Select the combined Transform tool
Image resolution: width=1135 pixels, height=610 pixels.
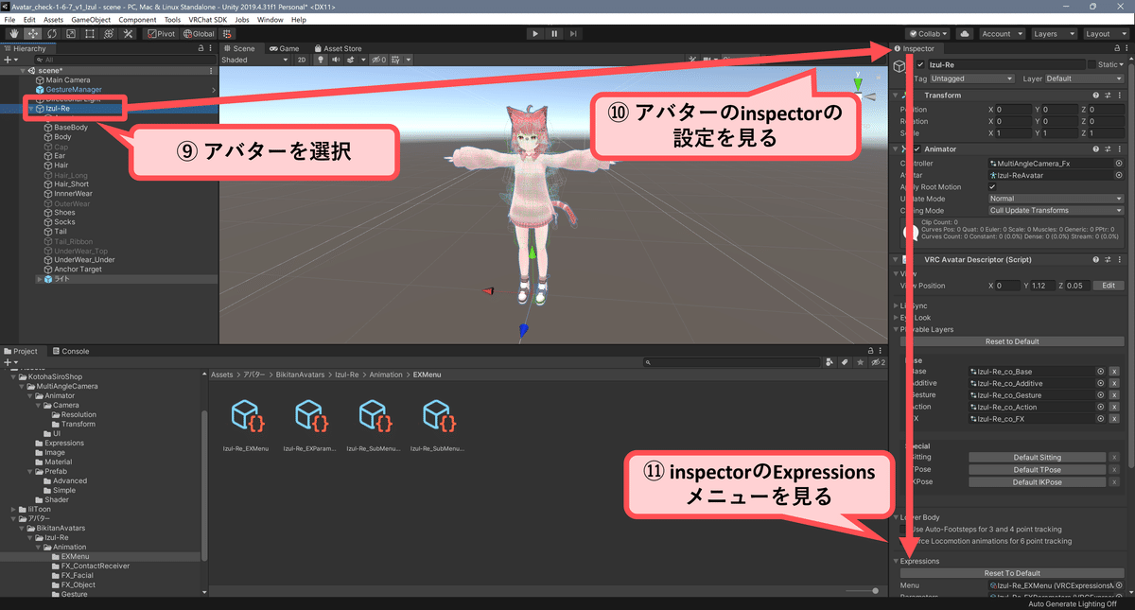(x=109, y=34)
